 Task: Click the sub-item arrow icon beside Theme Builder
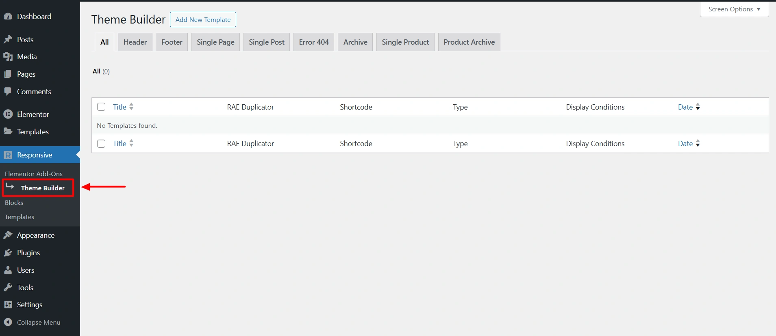point(10,186)
